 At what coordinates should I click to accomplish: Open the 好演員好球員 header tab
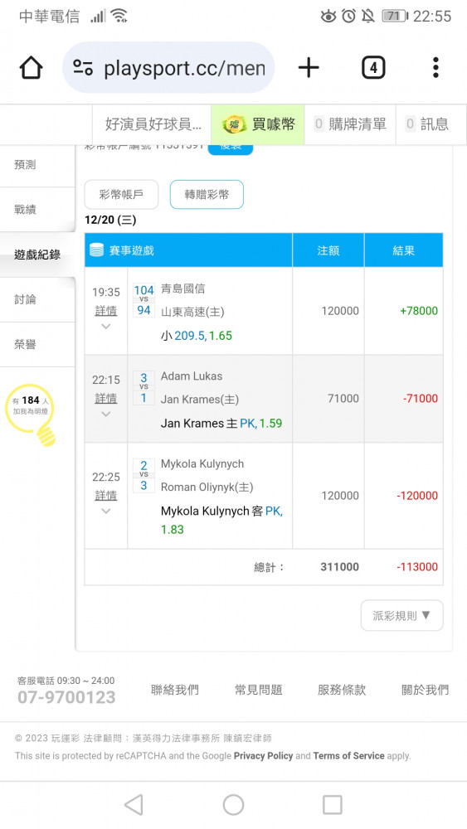(153, 124)
